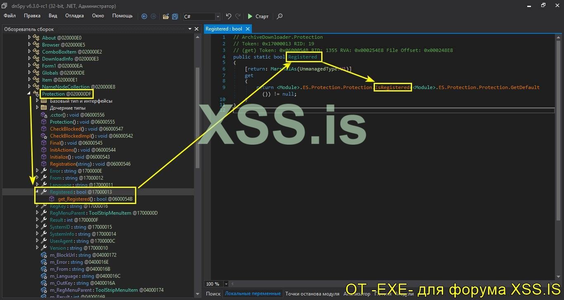Start debugging with the Старт button
The width and height of the screenshot is (564, 300).
click(x=258, y=16)
